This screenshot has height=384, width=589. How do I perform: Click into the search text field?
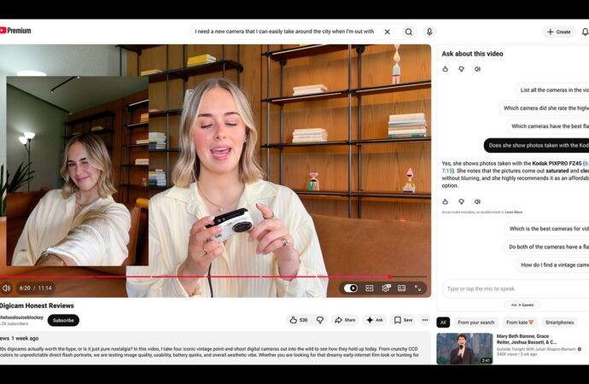pyautogui.click(x=284, y=32)
